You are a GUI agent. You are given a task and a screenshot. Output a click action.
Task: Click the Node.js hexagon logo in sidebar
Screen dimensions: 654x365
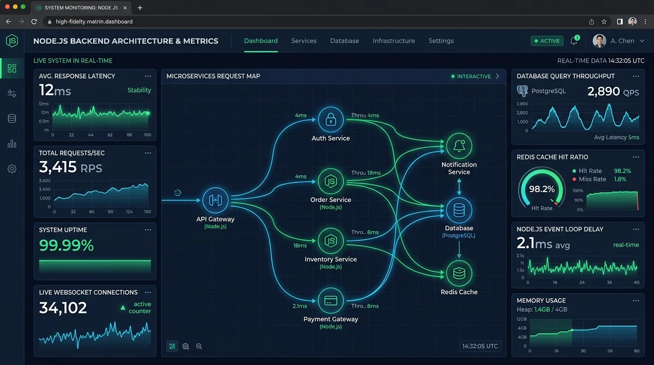(12, 41)
